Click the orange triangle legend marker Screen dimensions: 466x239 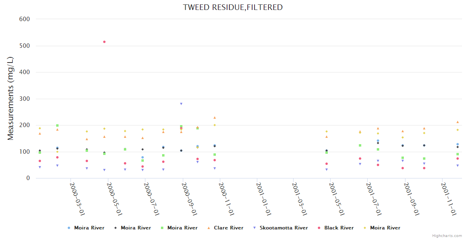209,228
